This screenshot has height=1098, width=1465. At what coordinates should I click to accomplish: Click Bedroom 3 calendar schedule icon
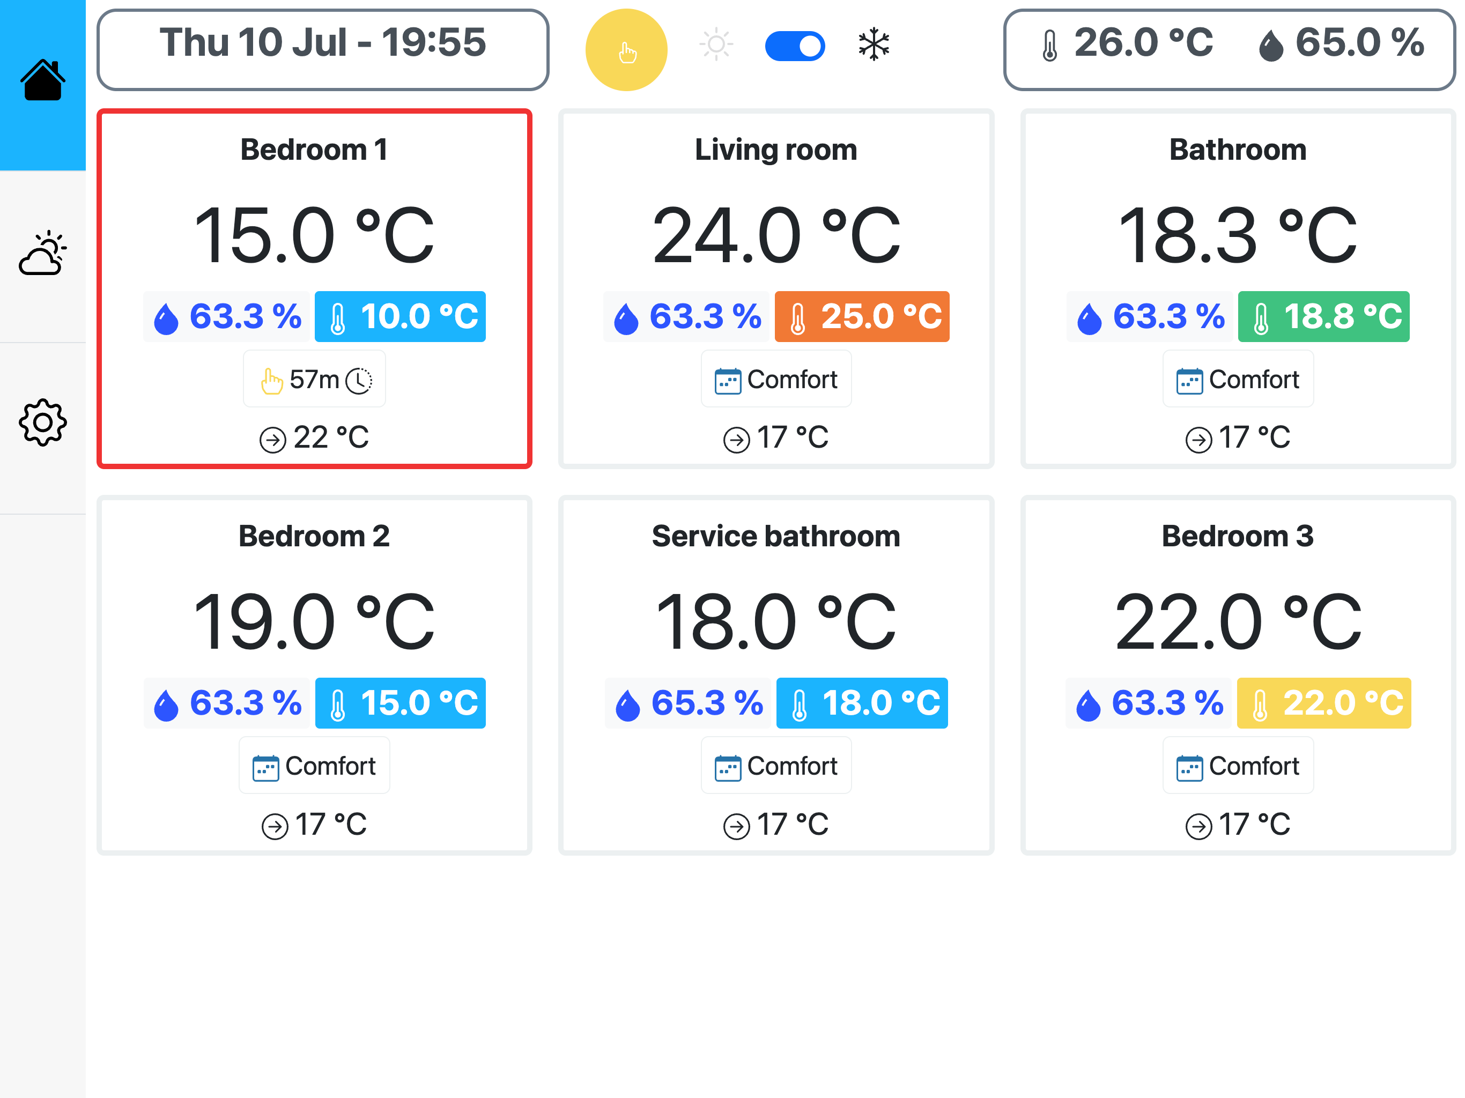click(x=1189, y=768)
